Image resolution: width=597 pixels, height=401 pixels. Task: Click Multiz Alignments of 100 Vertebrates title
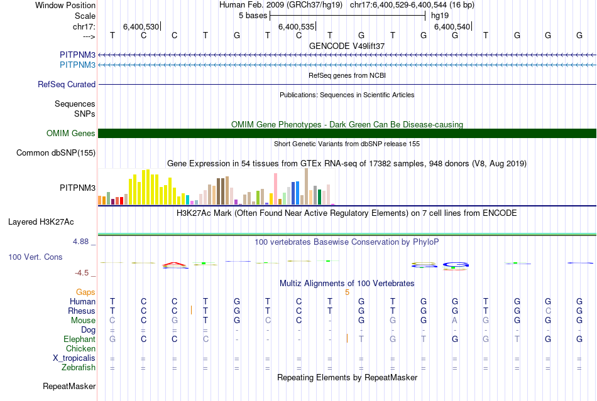347,283
